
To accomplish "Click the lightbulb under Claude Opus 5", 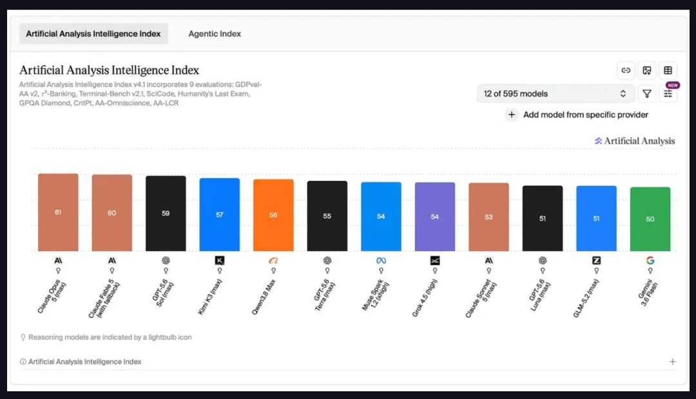I will coord(58,270).
